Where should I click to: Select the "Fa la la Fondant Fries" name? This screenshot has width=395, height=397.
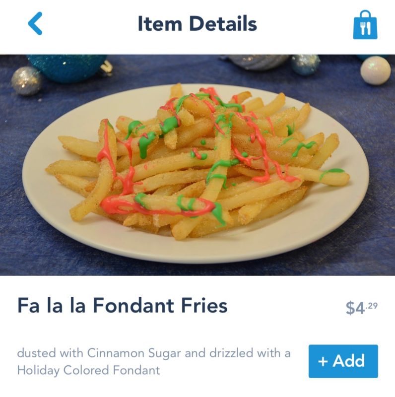pos(122,305)
